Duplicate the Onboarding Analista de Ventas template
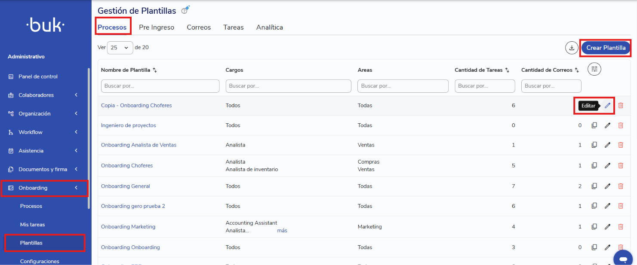The width and height of the screenshot is (637, 265). pos(594,145)
